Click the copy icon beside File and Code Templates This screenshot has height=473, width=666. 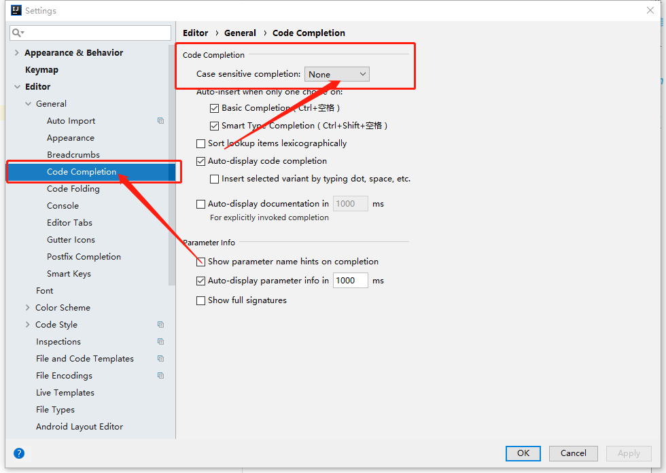[160, 358]
